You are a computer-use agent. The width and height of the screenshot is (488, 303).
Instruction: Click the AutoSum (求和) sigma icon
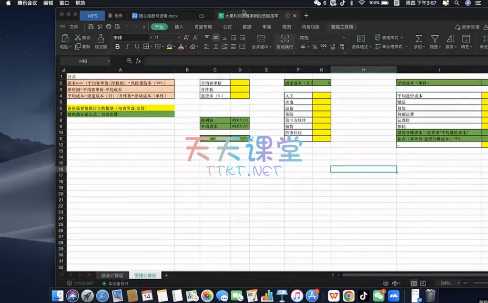[x=418, y=39]
